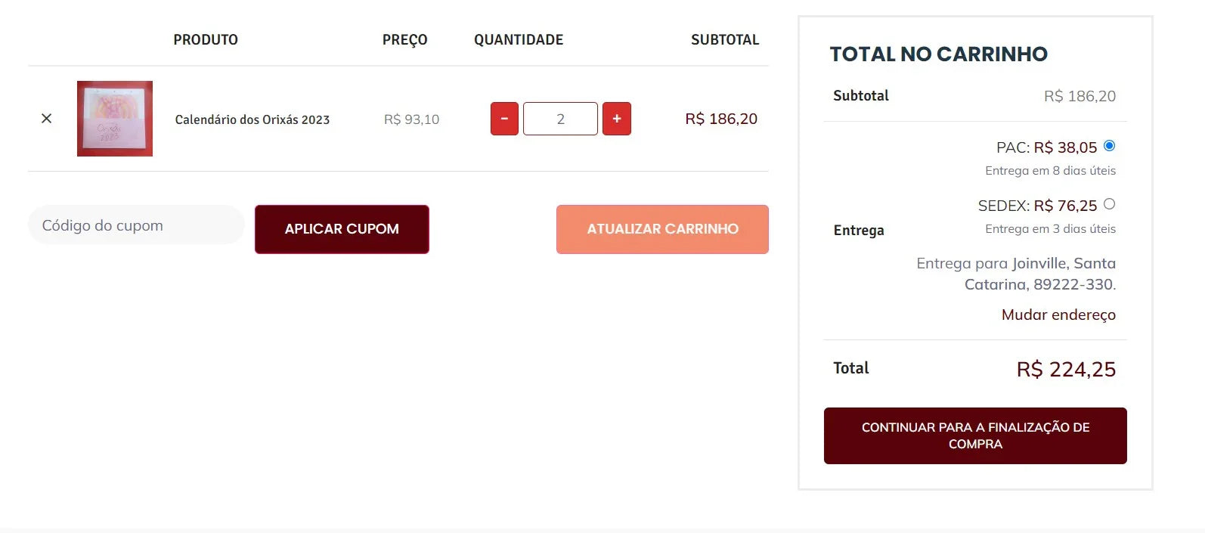
Task: Click the R$ 224,25 total amount
Action: click(1066, 369)
